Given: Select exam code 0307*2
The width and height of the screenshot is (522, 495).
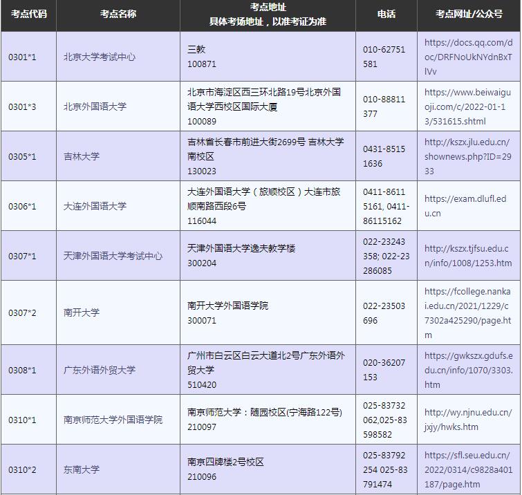Looking at the screenshot, I should (x=22, y=313).
